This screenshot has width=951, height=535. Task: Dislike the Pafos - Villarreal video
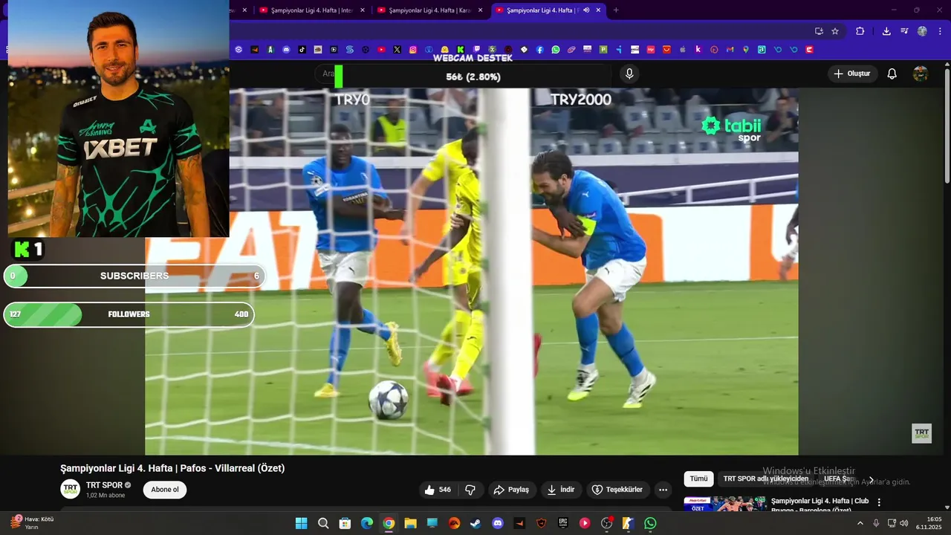click(470, 490)
